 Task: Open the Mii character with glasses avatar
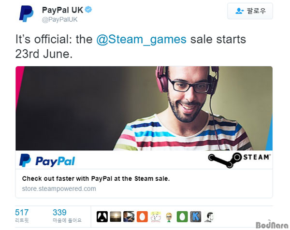point(169,216)
